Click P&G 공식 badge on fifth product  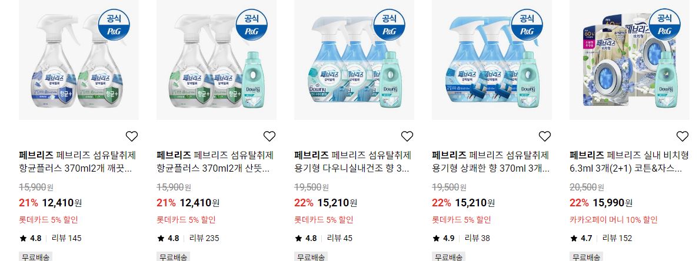tap(665, 25)
